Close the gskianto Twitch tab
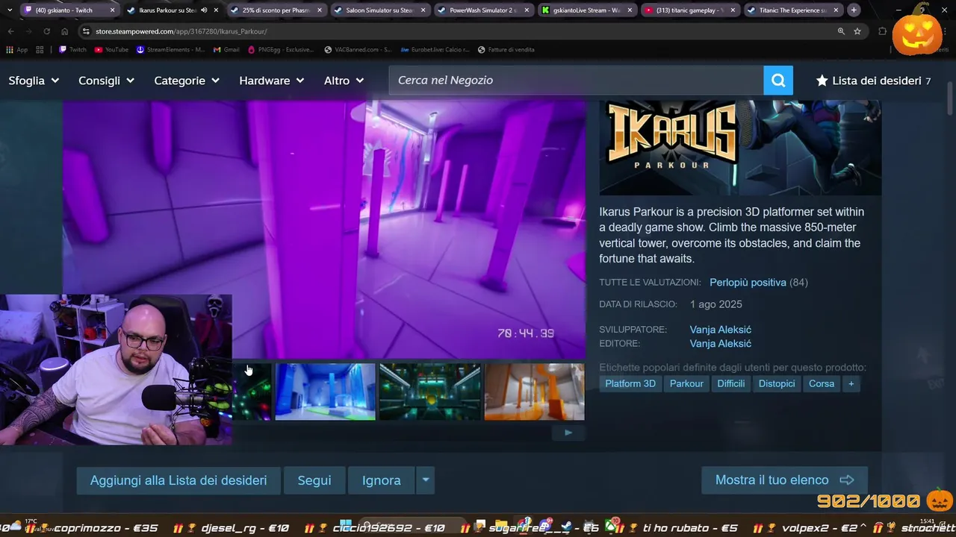 coord(112,10)
